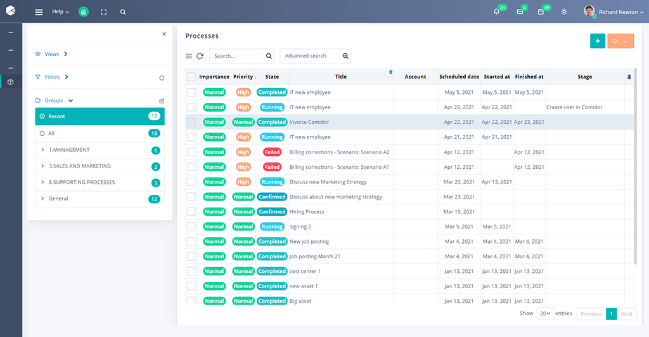Viewport: 649px width, 337px height.
Task: Open the Help menu
Action: (60, 11)
